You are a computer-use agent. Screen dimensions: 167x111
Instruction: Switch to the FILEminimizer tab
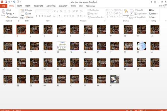[x=91, y=6]
